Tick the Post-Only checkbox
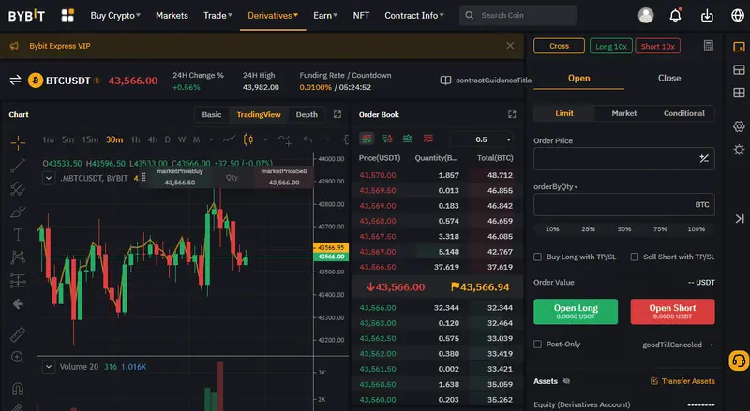 538,345
